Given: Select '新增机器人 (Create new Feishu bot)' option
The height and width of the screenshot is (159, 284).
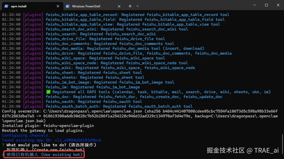Looking at the screenshot, I should coord(46,150).
